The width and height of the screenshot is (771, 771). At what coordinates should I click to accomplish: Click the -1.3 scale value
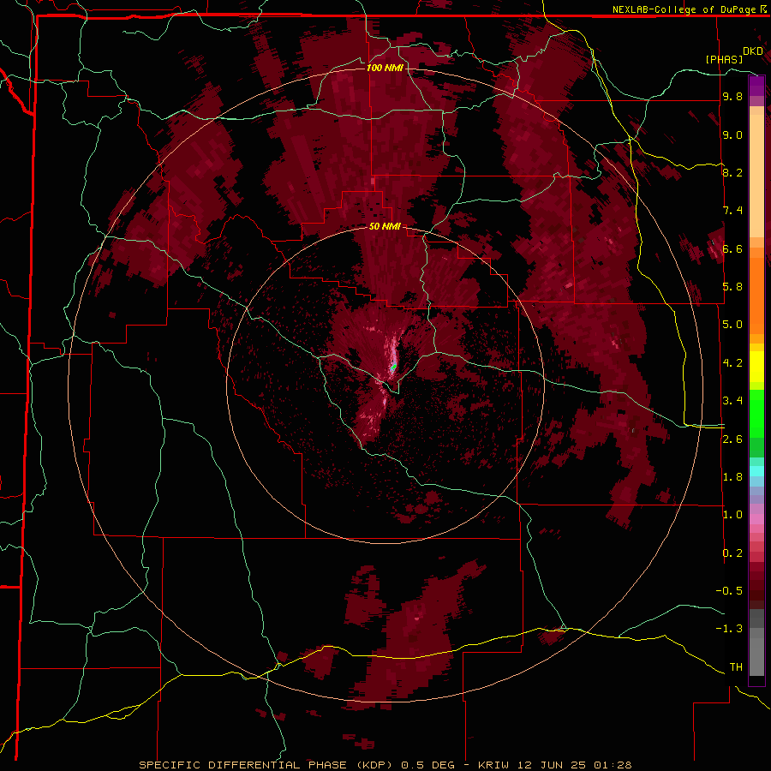(729, 629)
